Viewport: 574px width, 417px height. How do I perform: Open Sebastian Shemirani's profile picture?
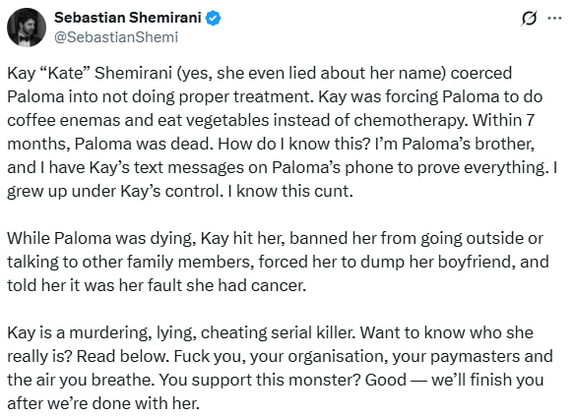pos(27,28)
